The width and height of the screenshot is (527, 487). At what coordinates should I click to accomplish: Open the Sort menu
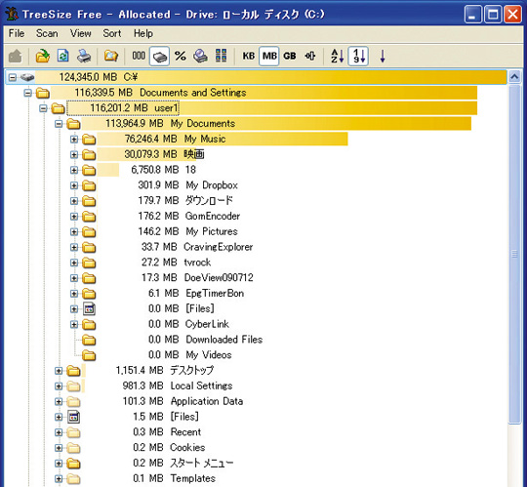[112, 33]
